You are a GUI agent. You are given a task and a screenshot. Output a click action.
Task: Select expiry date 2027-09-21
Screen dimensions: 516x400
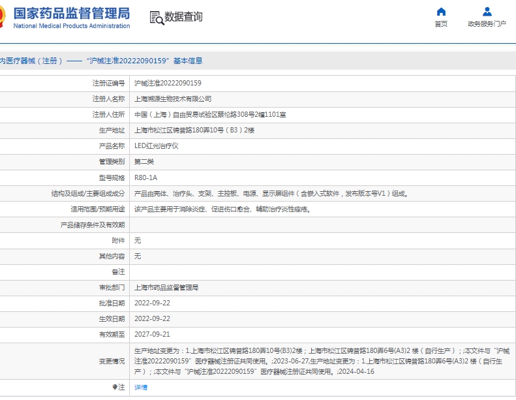(x=152, y=334)
